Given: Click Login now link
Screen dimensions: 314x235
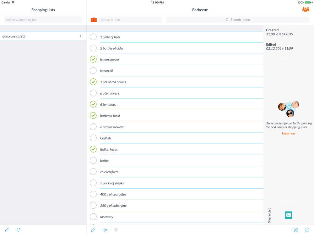Looking at the screenshot, I should pyautogui.click(x=288, y=133).
